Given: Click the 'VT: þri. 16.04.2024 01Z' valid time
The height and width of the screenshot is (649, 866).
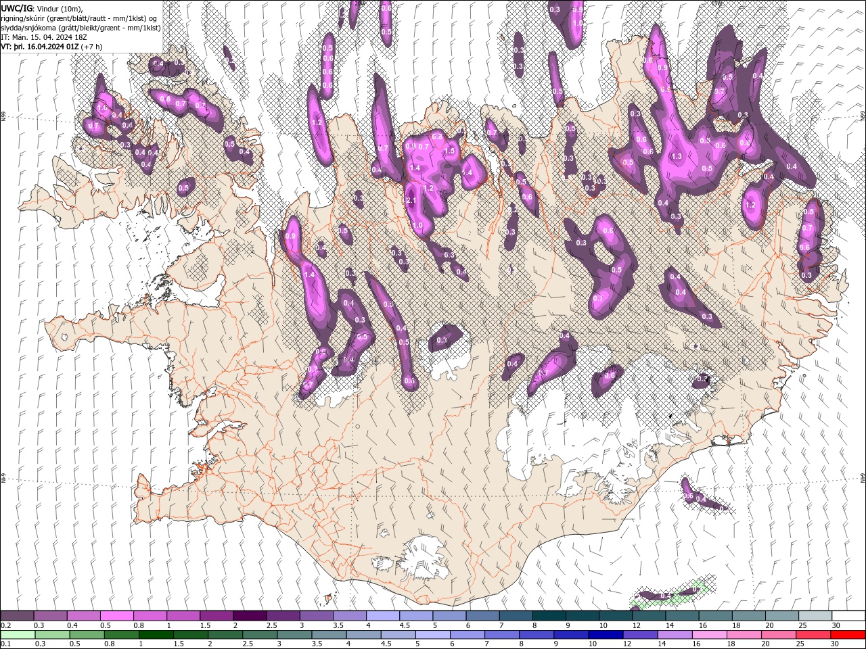Looking at the screenshot, I should (39, 47).
